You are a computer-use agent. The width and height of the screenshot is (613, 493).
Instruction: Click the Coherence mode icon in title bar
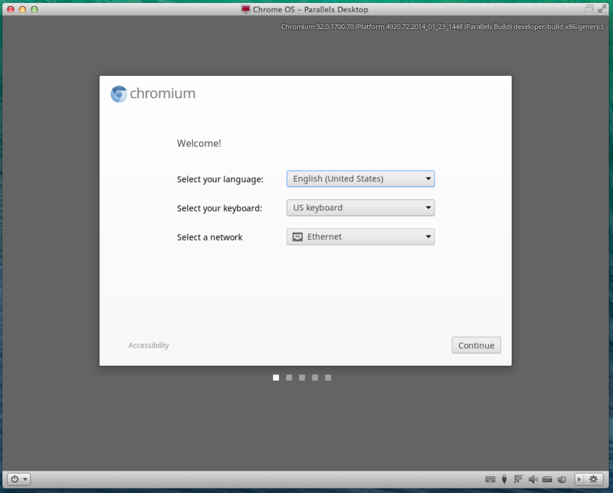click(x=589, y=9)
